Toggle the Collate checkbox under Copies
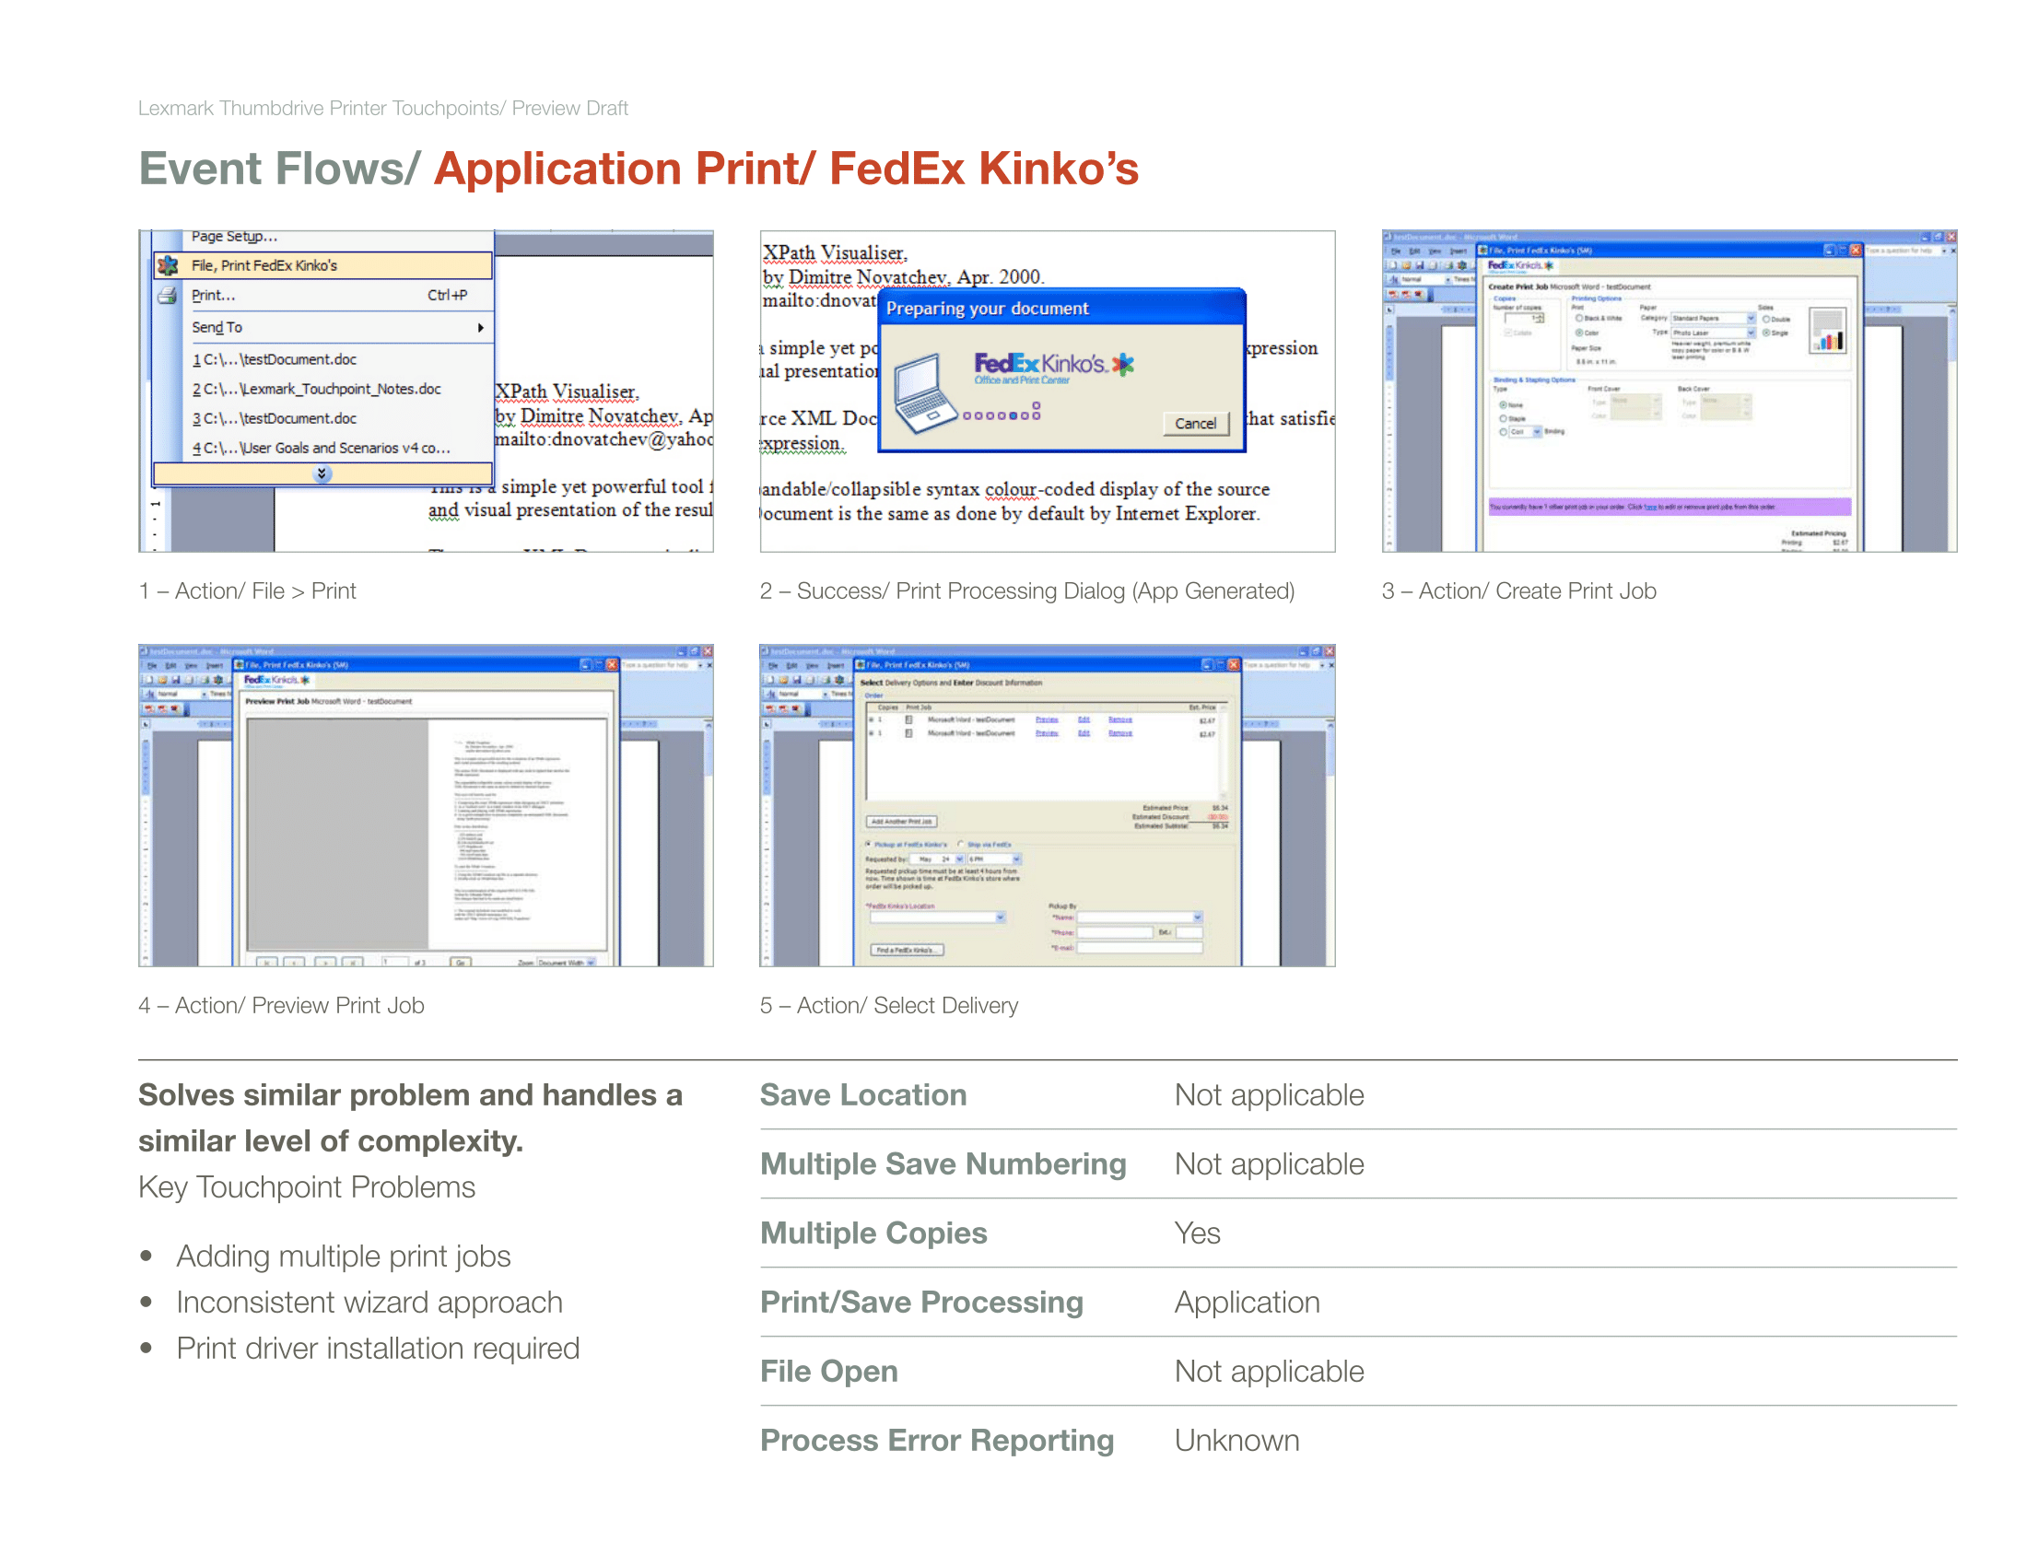Screen dimensions: 2027x1566 click(1508, 333)
